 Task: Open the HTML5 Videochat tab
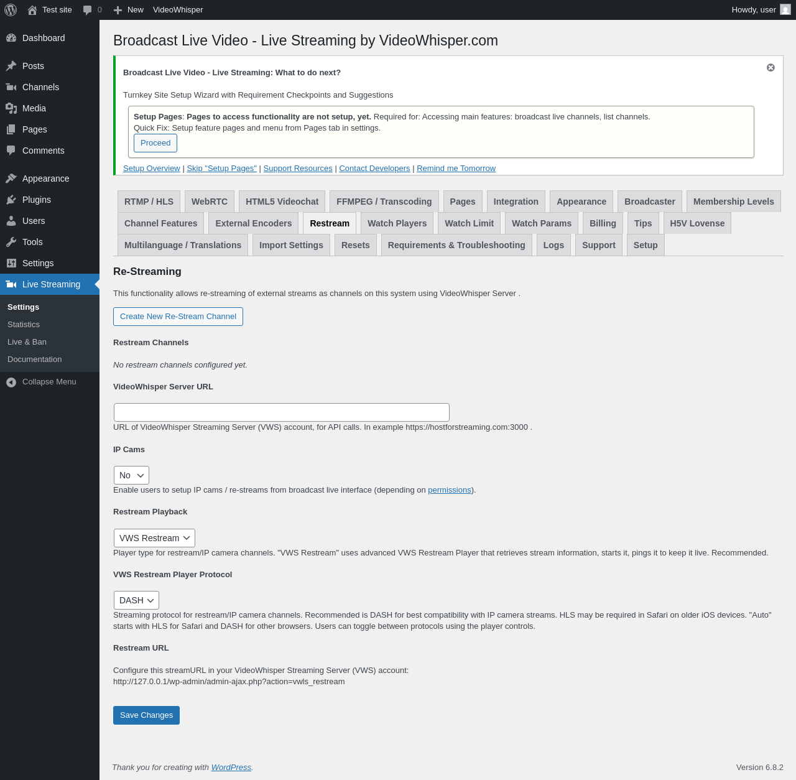[x=282, y=202]
